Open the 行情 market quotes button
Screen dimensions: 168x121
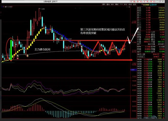point(133,2)
